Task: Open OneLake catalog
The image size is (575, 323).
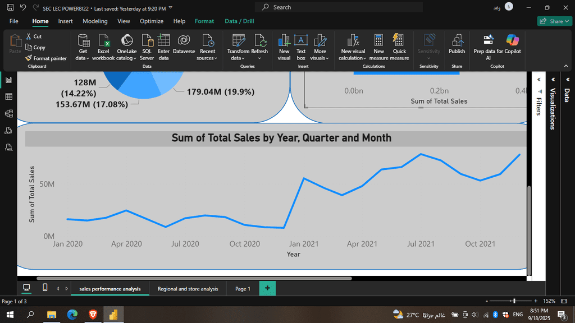Action: point(126,47)
